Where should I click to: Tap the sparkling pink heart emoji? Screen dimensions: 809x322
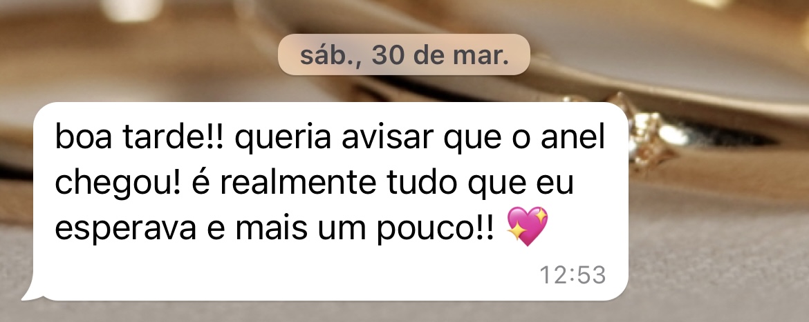pyautogui.click(x=528, y=225)
